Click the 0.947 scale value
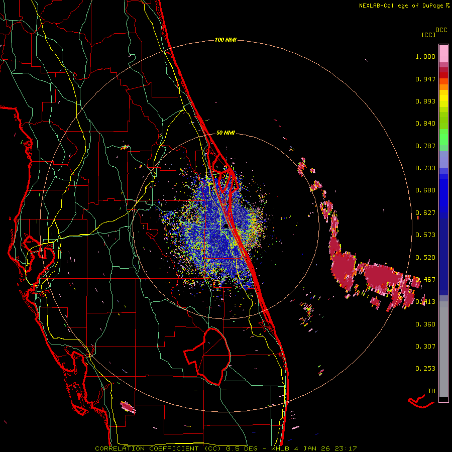 (425, 79)
